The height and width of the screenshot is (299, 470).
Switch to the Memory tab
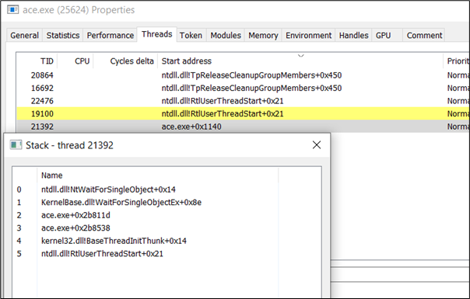pos(263,35)
